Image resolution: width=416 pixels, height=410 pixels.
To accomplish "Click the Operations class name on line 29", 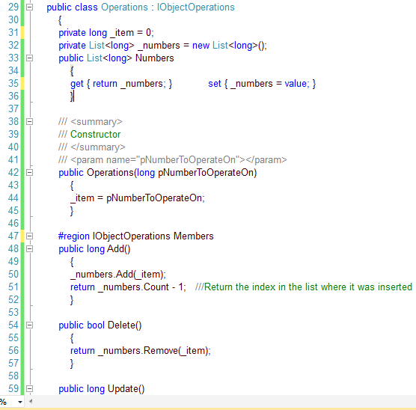I will [124, 7].
